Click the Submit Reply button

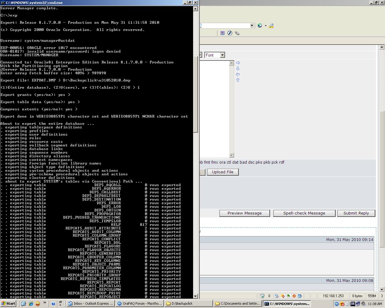(x=356, y=213)
